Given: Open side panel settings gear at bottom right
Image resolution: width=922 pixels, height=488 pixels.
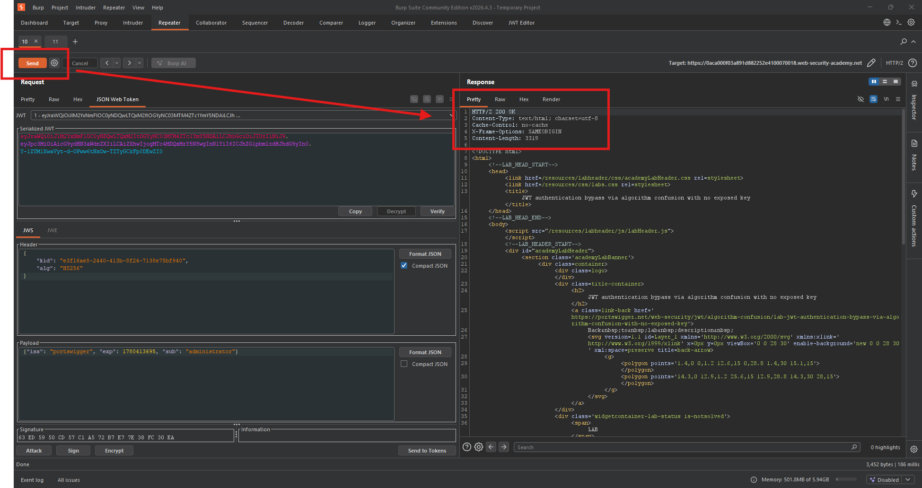Looking at the screenshot, I should [x=914, y=449].
